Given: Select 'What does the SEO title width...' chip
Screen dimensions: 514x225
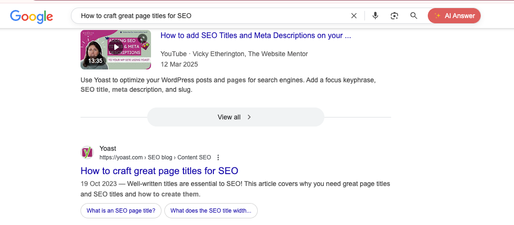Looking at the screenshot, I should tap(211, 211).
